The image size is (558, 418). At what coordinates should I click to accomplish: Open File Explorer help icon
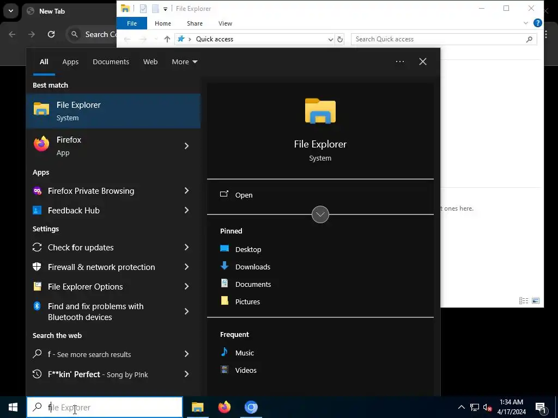pyautogui.click(x=538, y=23)
